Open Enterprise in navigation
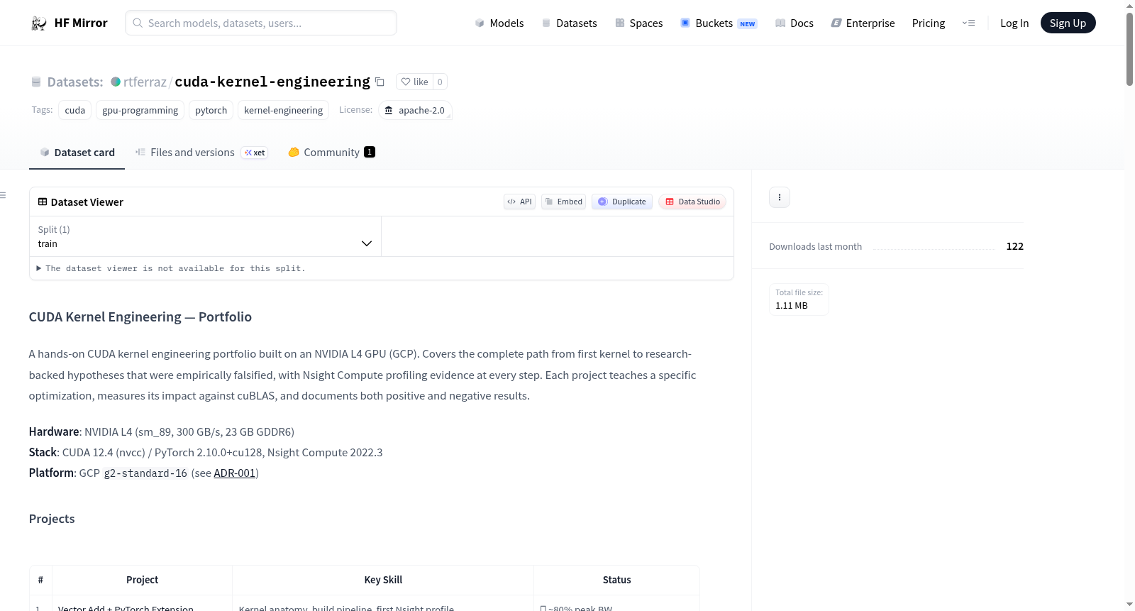Viewport: 1135px width, 611px height. [863, 23]
